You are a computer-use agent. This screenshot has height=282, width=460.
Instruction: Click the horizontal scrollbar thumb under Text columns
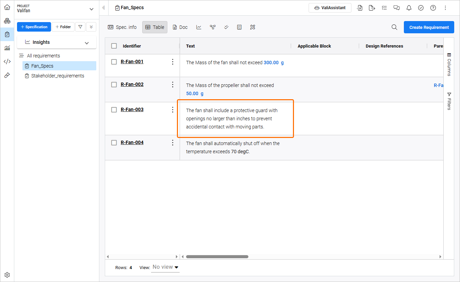[217, 257]
